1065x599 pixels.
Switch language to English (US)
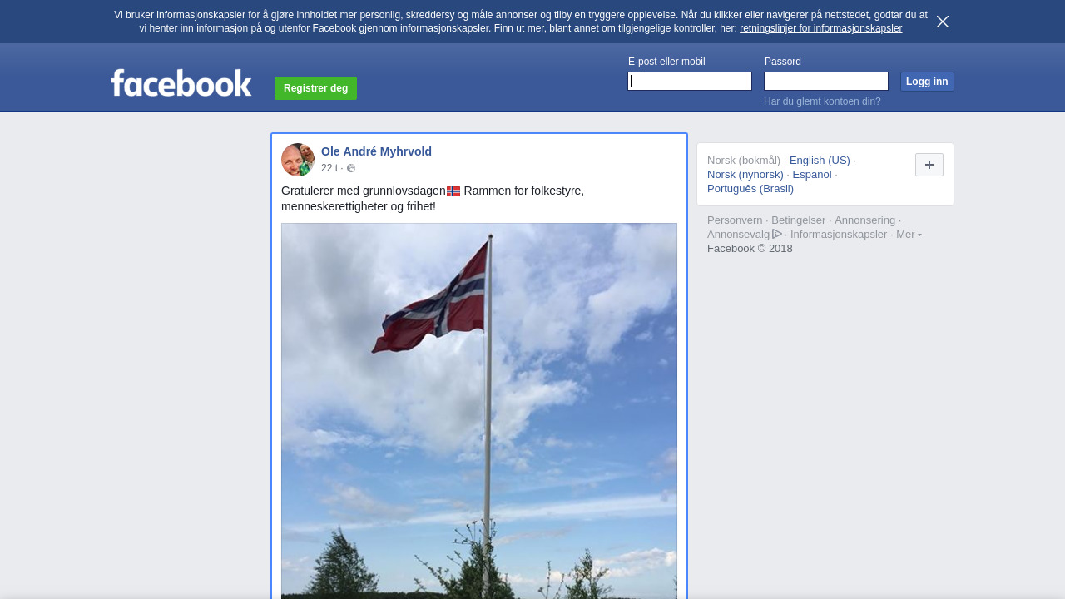[820, 160]
